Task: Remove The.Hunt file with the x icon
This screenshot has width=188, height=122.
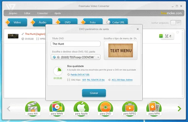Action: point(178,32)
